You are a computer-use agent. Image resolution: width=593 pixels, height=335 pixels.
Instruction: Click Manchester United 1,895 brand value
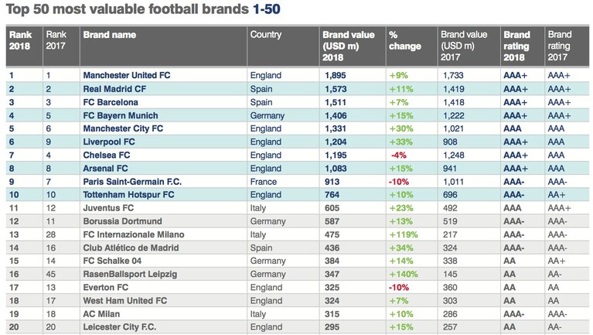[335, 75]
